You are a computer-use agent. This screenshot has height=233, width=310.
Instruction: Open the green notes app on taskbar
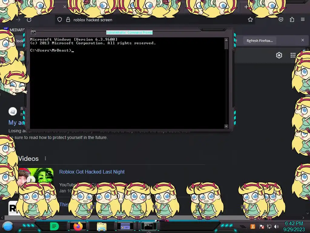tap(54, 226)
